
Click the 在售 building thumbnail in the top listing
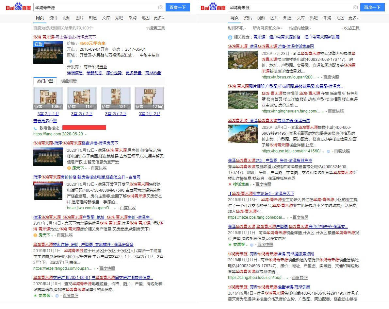click(48, 52)
